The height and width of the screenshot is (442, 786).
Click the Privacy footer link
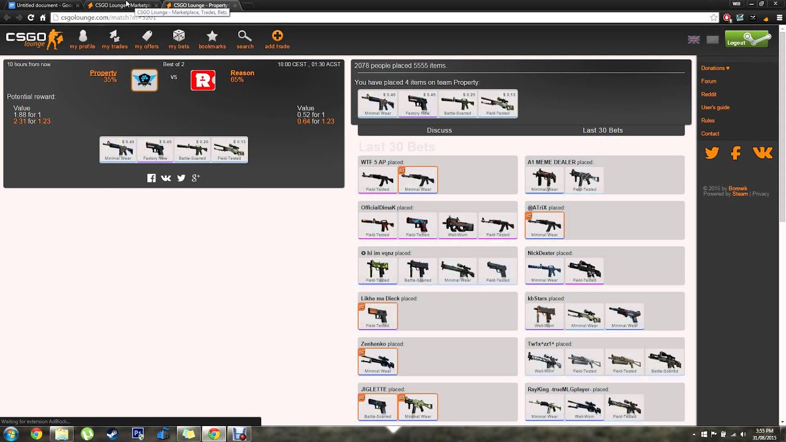point(761,194)
